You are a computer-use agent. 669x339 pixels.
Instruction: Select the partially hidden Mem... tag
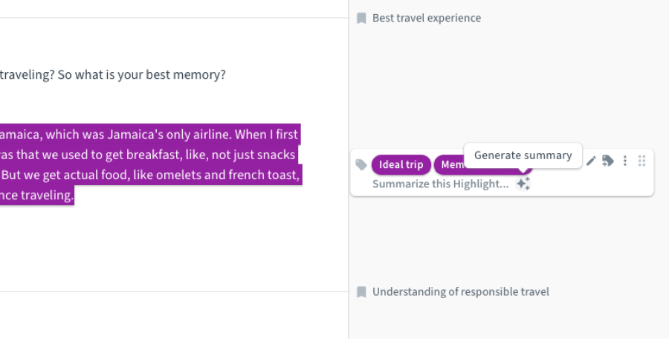pyautogui.click(x=450, y=166)
